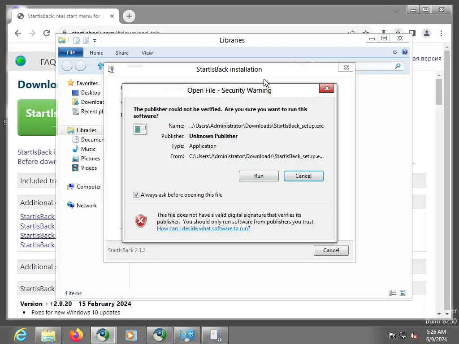Cancel the StartIsBack installation window
459x344 pixels.
(x=331, y=250)
